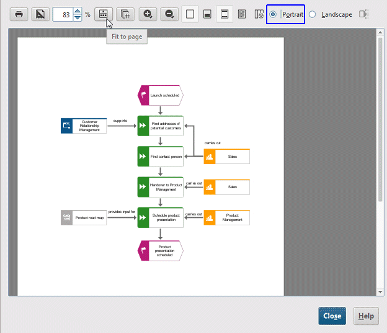Screen dimensions: 387x333
Task: Zoom out with the minus magnifier
Action: tap(169, 14)
